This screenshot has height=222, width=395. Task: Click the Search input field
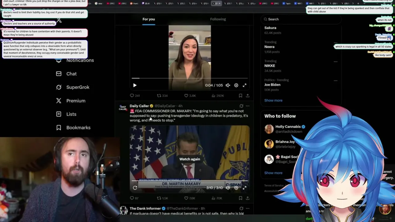pos(301,19)
